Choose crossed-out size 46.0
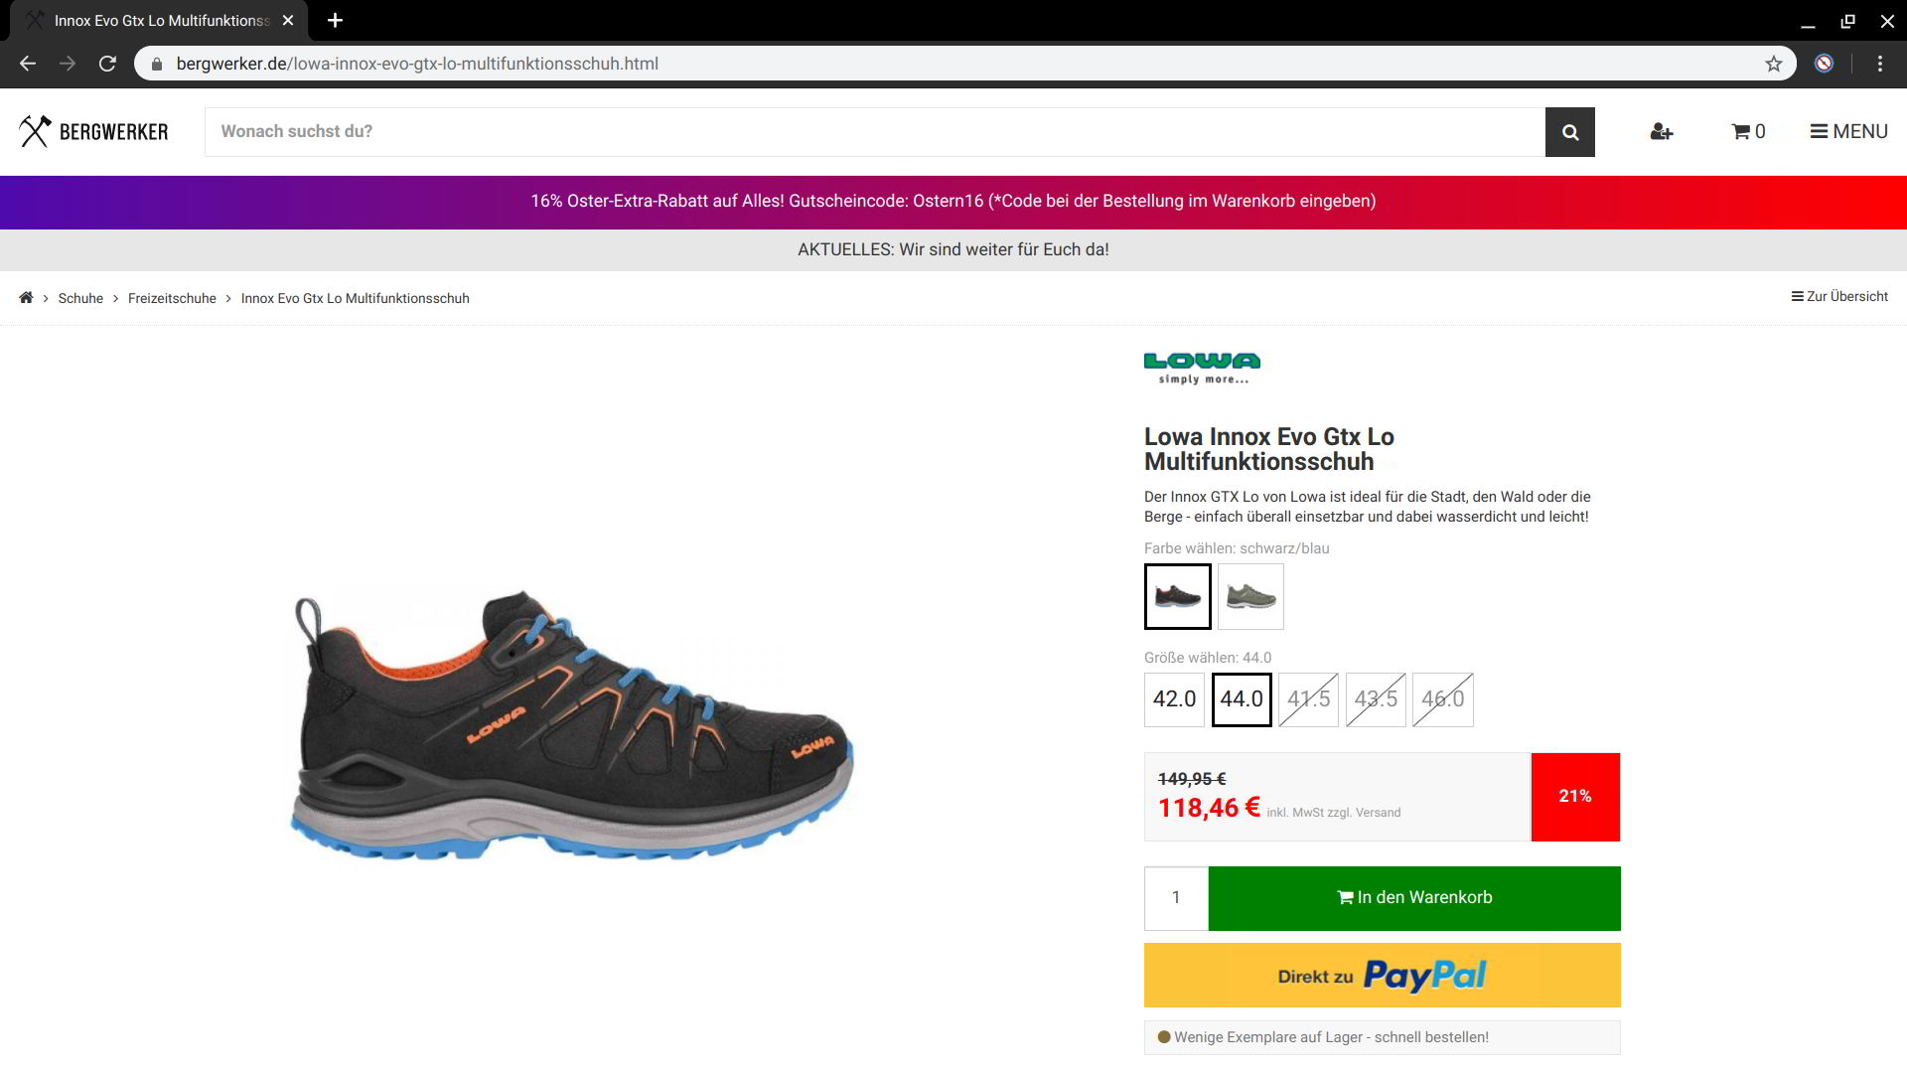 (x=1442, y=699)
